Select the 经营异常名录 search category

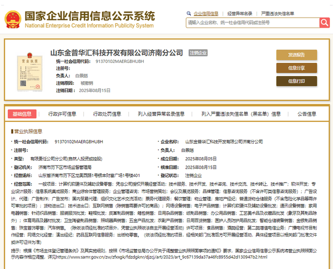240,14
